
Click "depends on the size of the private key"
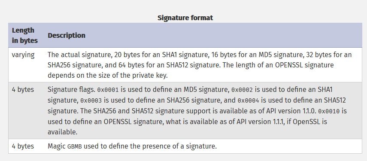click(108, 76)
